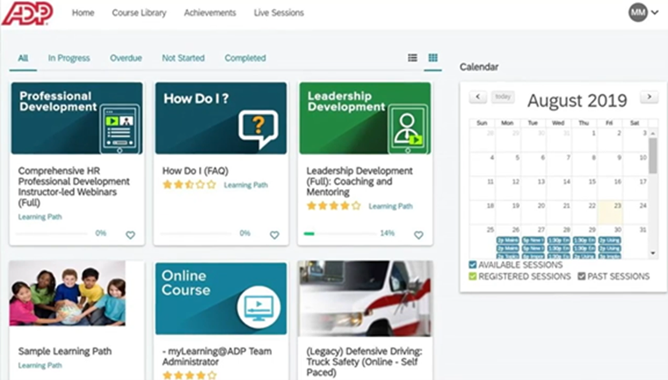
Task: Open the MM user avatar
Action: tap(638, 13)
